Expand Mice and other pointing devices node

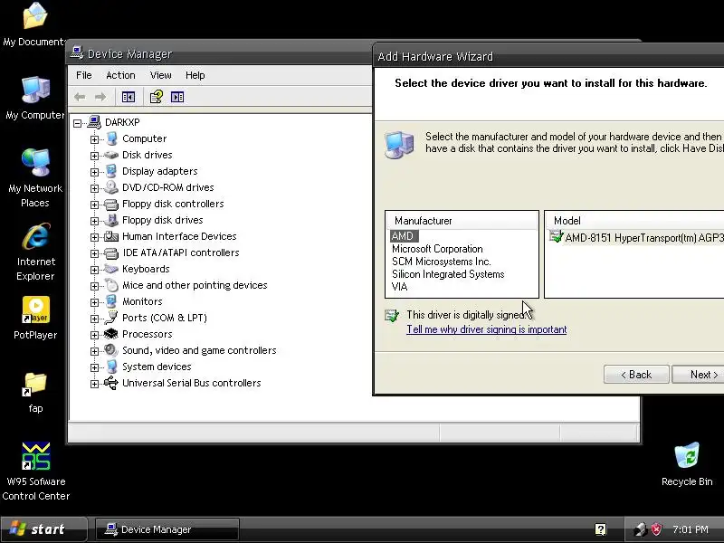click(95, 286)
